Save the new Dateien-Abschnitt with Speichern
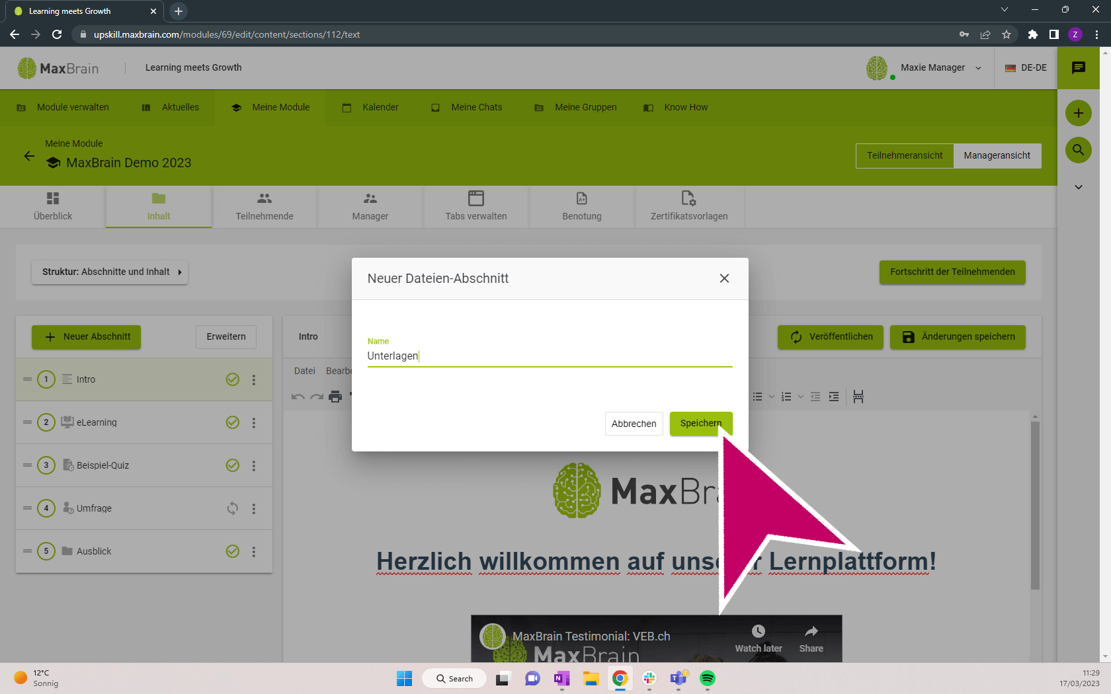The width and height of the screenshot is (1111, 694). [x=700, y=423]
